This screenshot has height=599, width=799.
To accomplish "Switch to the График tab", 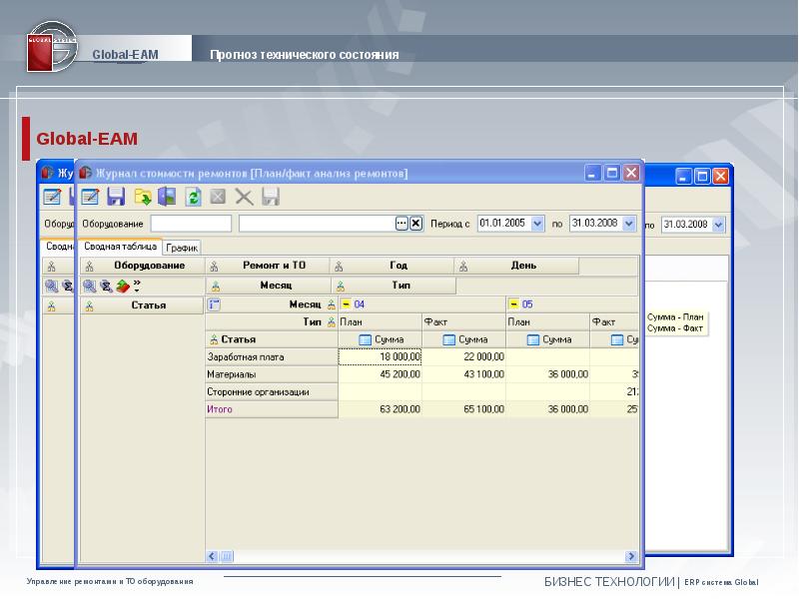I will click(x=182, y=247).
